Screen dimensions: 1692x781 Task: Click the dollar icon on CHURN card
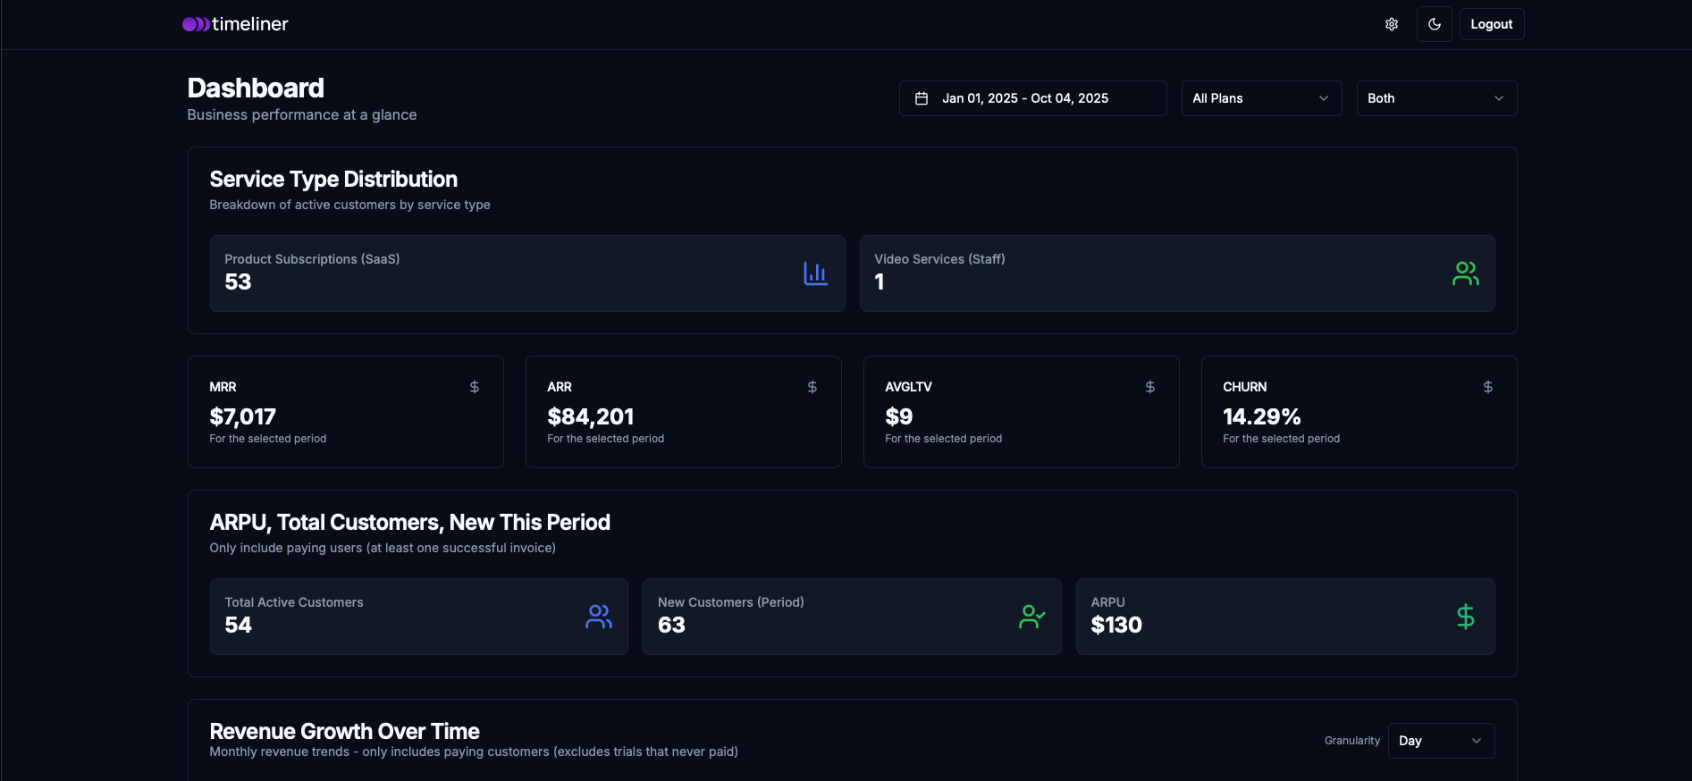pyautogui.click(x=1488, y=387)
